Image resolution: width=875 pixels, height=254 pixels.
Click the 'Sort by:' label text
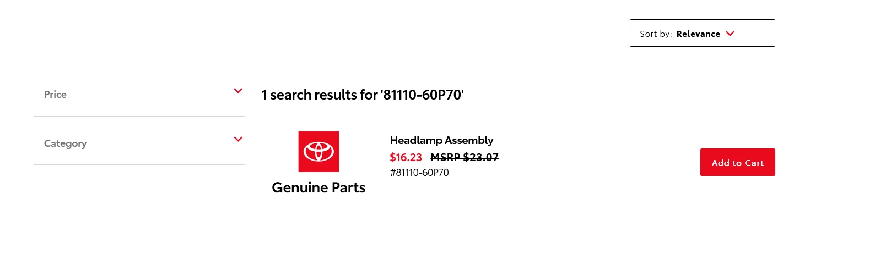click(656, 34)
